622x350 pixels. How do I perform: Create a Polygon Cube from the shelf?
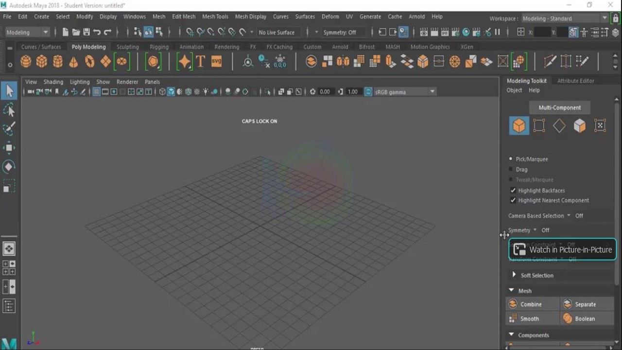click(x=42, y=61)
